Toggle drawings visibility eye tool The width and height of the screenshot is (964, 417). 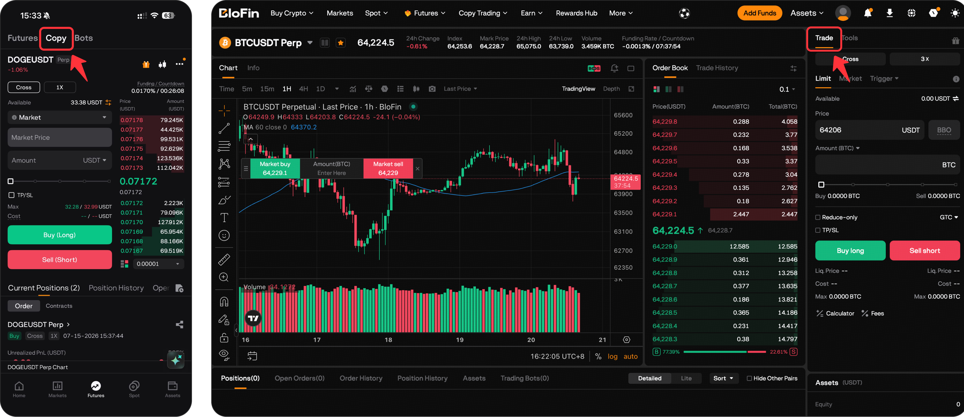224,355
